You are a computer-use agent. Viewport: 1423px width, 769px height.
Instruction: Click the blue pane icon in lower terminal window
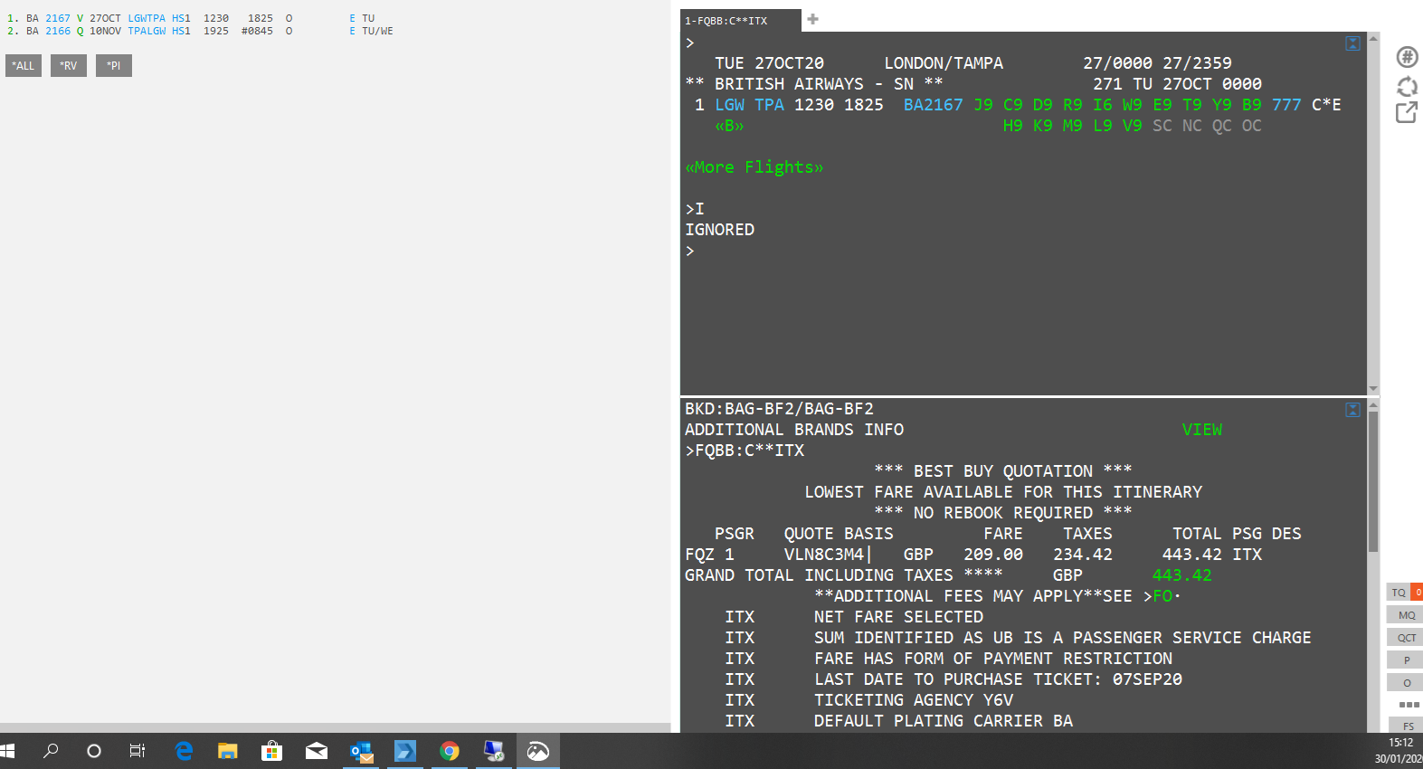pyautogui.click(x=1352, y=410)
